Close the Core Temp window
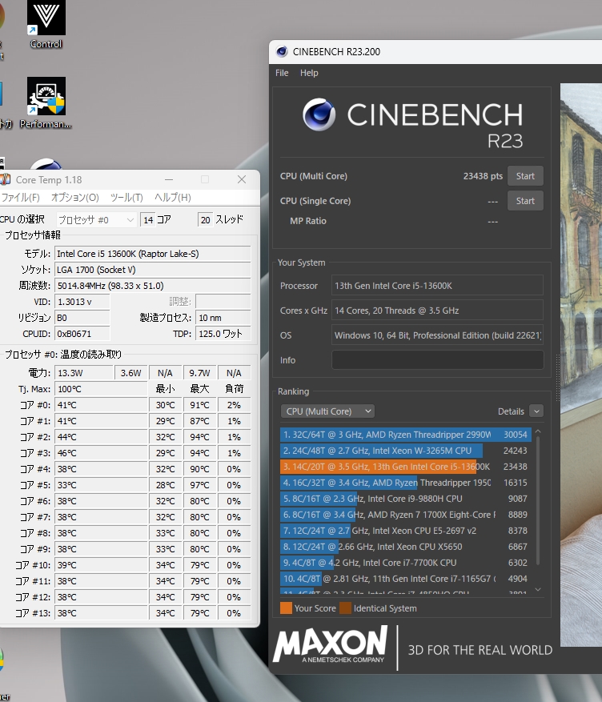 coord(242,179)
